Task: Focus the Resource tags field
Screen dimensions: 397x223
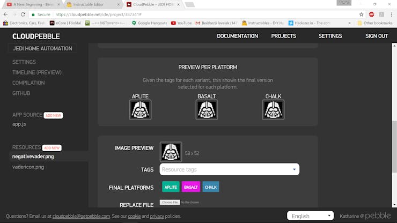Action: click(230, 169)
